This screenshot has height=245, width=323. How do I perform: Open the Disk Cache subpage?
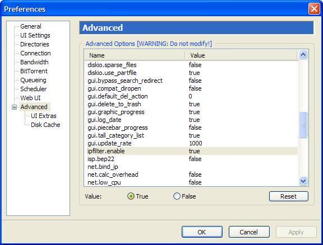[x=45, y=125]
